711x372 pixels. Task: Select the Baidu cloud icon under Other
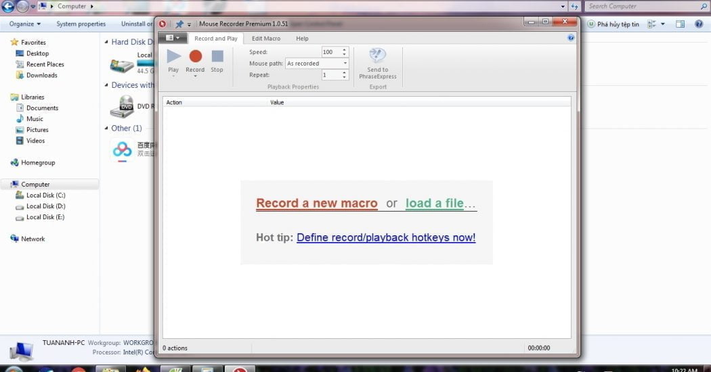122,150
